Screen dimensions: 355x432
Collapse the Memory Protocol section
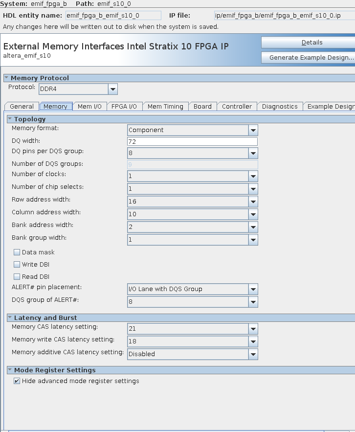(6, 78)
